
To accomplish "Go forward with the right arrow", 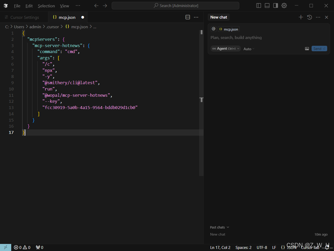I will [105, 5].
